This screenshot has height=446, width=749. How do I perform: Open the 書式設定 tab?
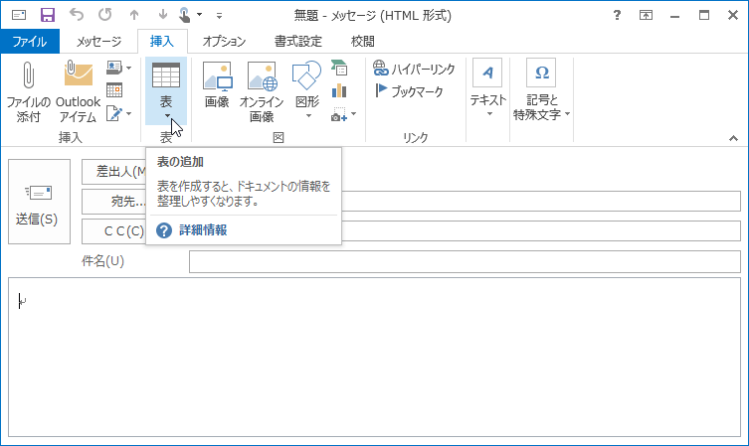pyautogui.click(x=298, y=42)
